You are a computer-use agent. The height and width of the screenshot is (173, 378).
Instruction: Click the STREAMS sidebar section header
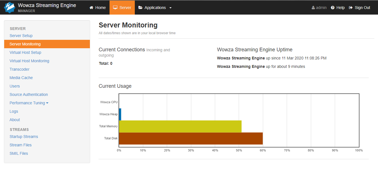click(19, 130)
